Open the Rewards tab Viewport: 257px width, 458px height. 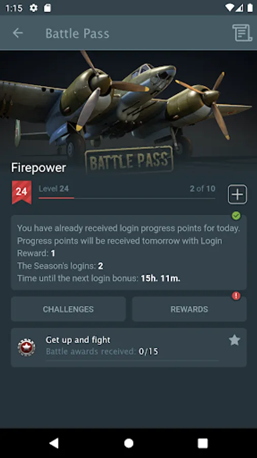click(189, 309)
